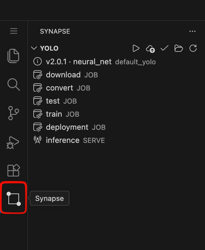Collapse the YOLO tree section
205x250 pixels.
point(34,48)
